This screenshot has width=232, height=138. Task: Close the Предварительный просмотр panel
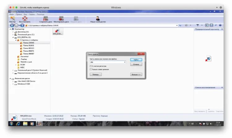pyautogui.click(x=222, y=29)
